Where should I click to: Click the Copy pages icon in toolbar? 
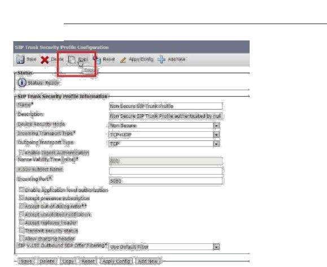(72, 60)
